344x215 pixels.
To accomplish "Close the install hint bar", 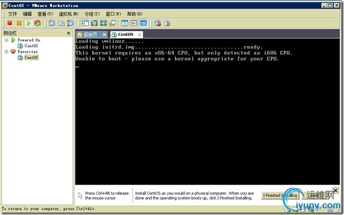I will click(x=336, y=190).
